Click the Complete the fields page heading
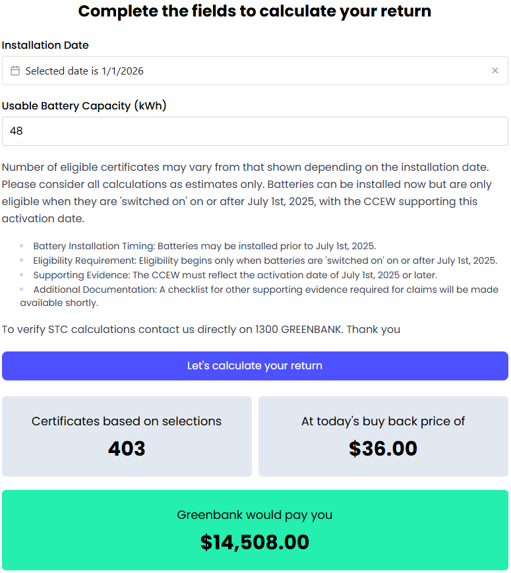Viewport: 511px width, 573px height. (255, 11)
